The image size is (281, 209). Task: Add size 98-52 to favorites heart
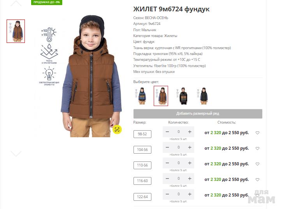[257, 133]
